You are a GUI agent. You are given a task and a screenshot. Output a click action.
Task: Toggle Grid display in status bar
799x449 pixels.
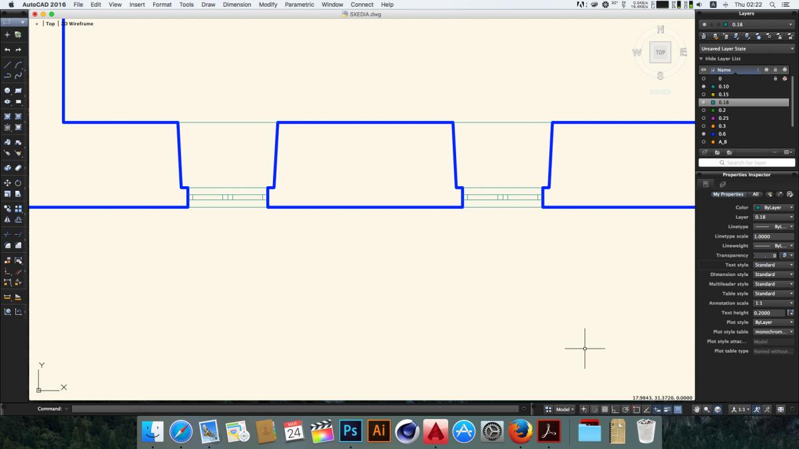coord(604,409)
